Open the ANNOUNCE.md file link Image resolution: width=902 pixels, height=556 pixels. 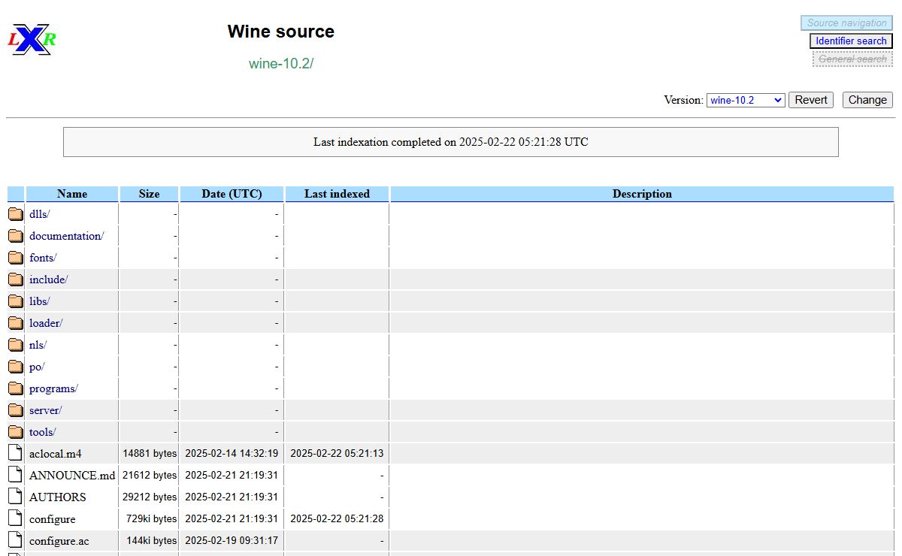[x=72, y=476]
